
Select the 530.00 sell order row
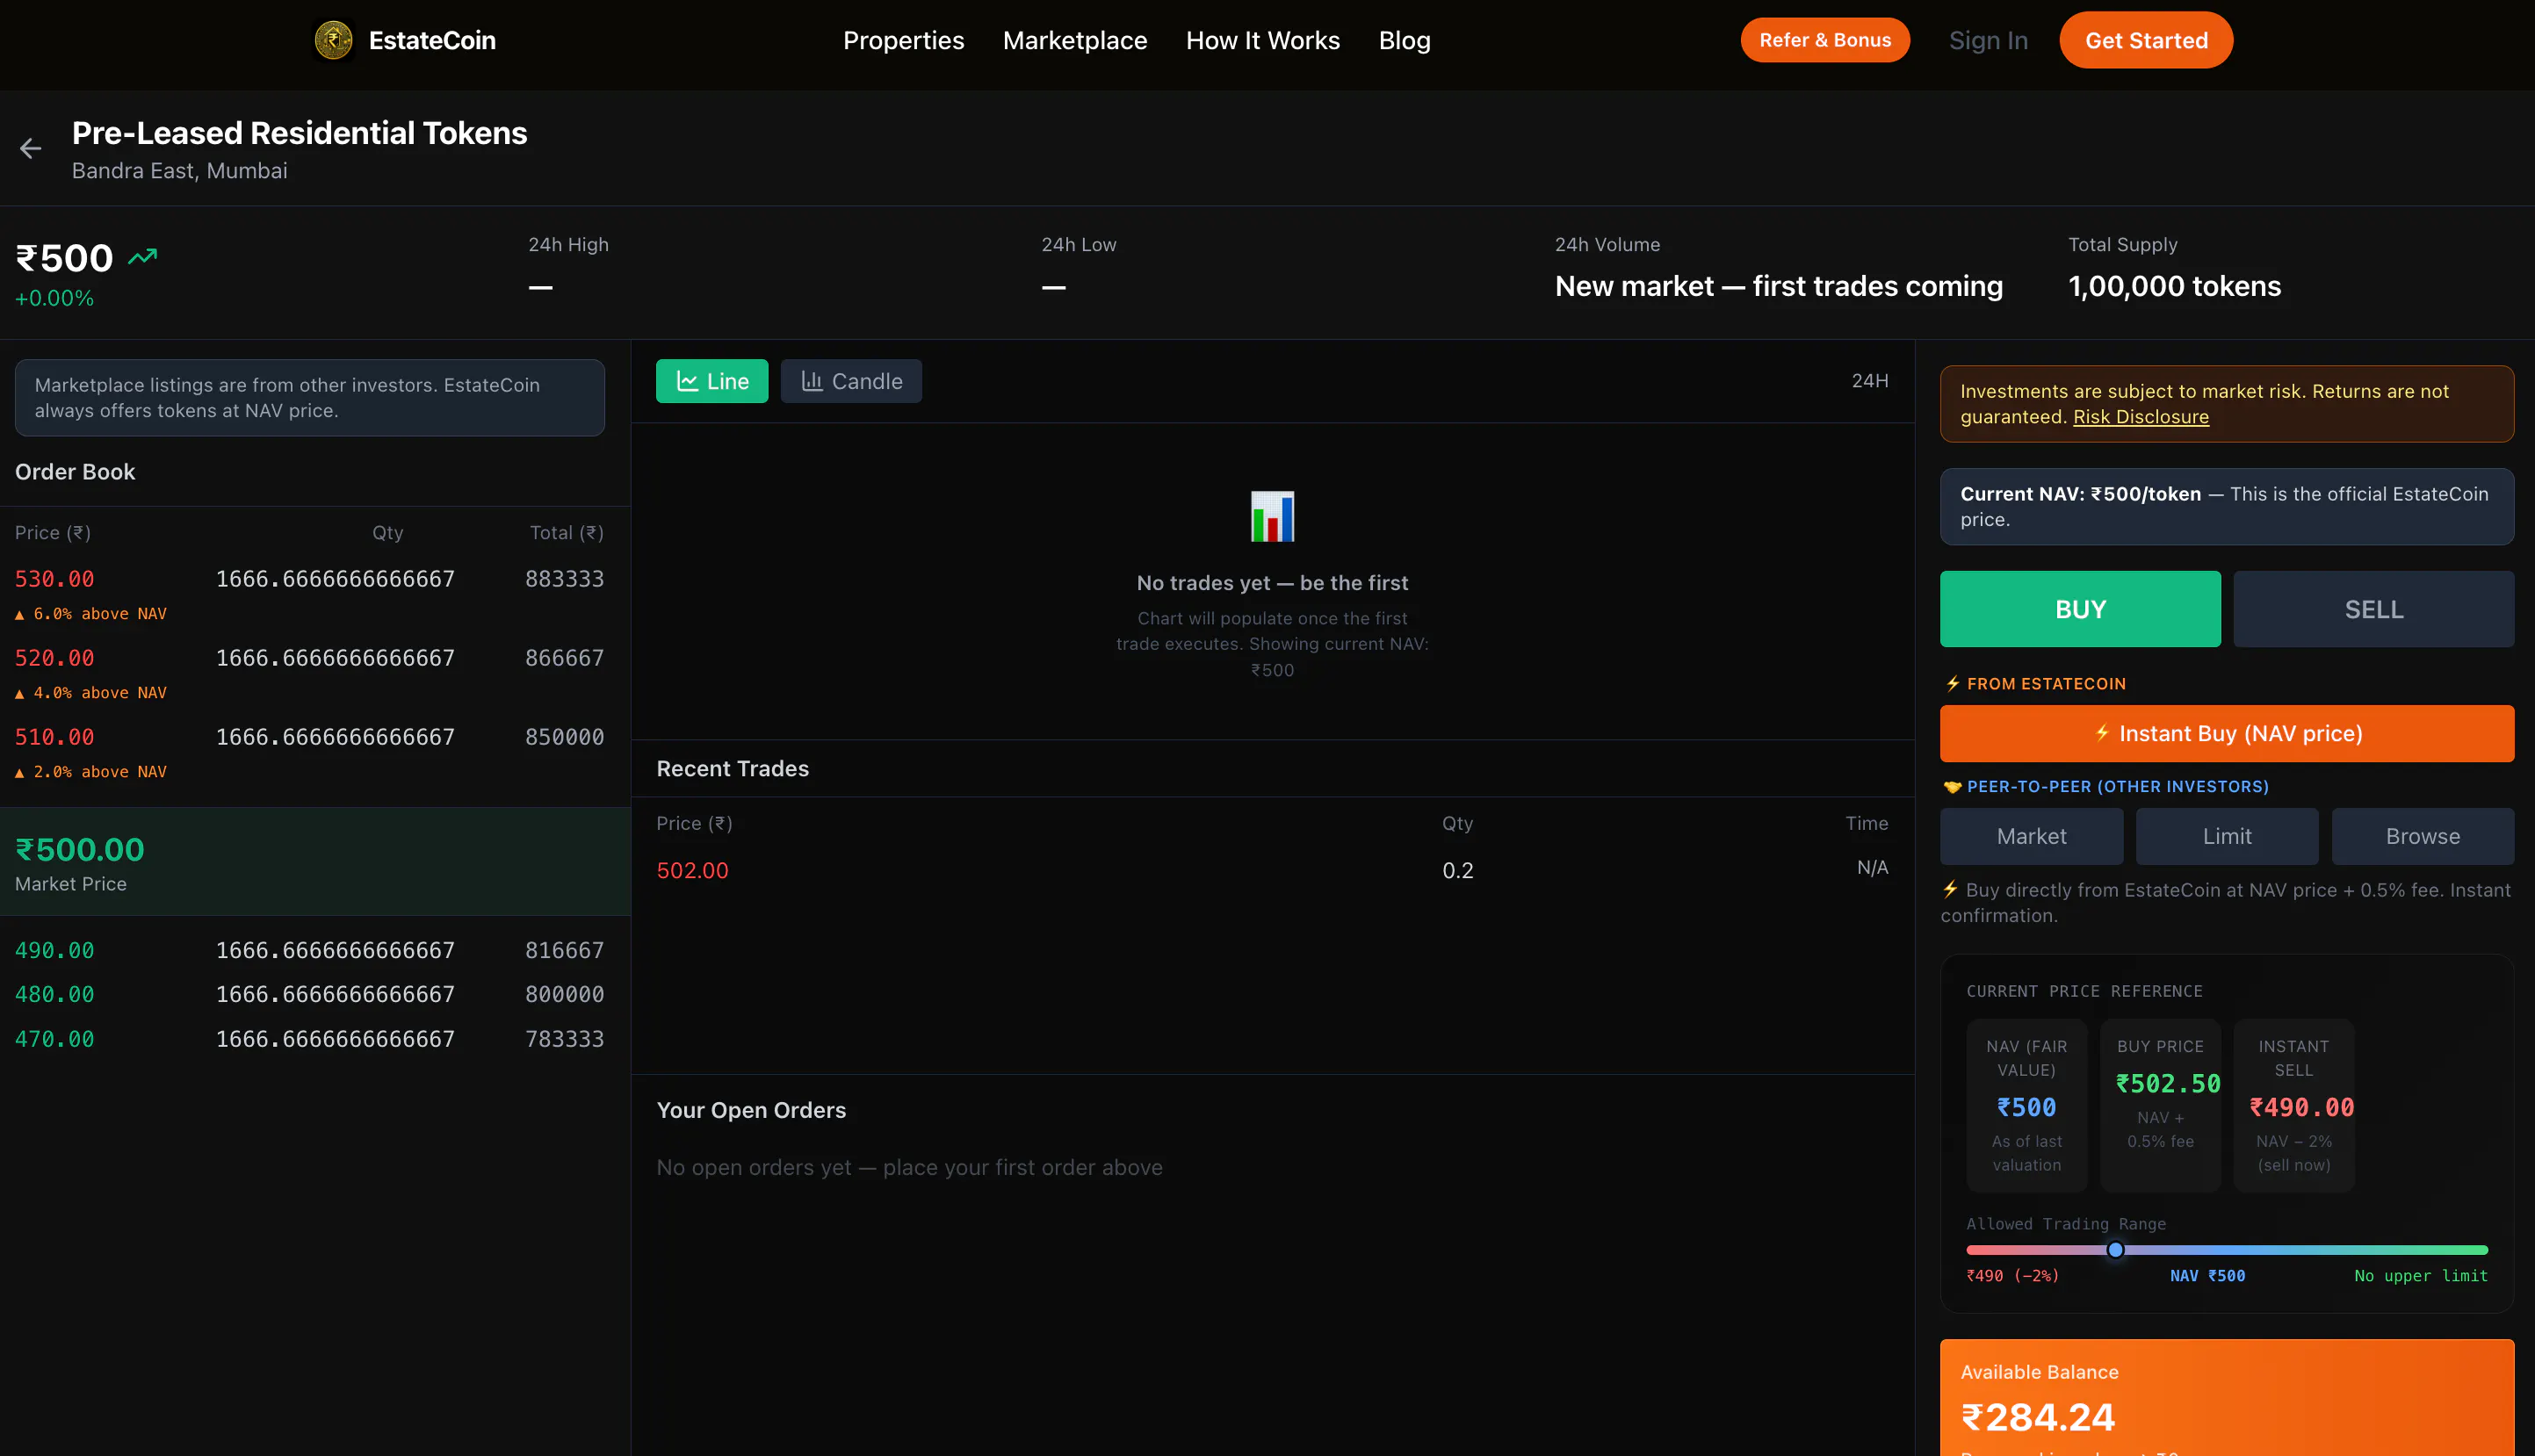(x=309, y=594)
